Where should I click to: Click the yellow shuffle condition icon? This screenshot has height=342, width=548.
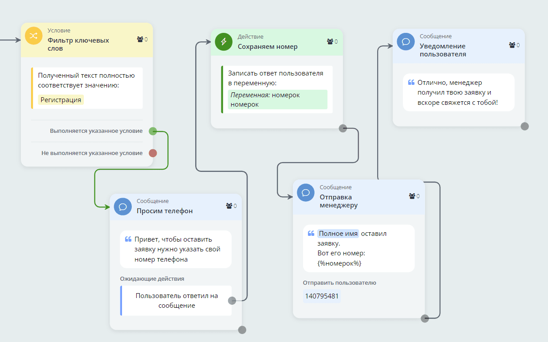tap(33, 36)
